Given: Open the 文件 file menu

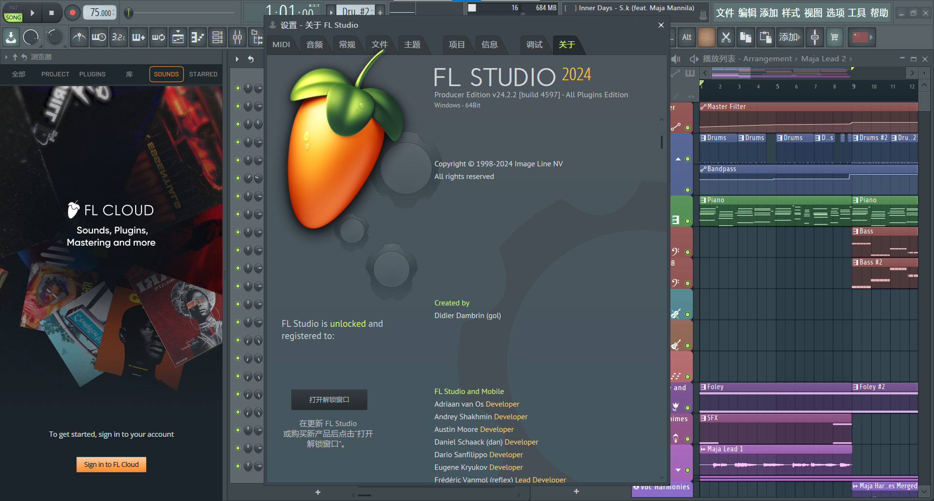Looking at the screenshot, I should pos(725,13).
